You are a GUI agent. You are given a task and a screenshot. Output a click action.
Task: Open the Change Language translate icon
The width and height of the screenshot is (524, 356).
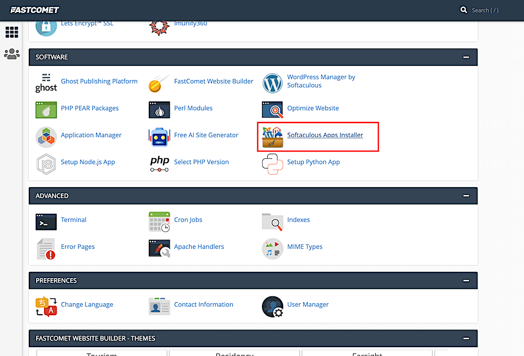tap(46, 306)
